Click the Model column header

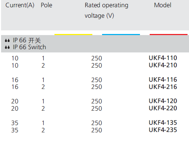point(163,5)
